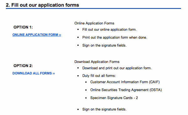Select 'Customer Account Information Form (CAIF)' item
This screenshot has height=115, width=188.
coord(125,82)
